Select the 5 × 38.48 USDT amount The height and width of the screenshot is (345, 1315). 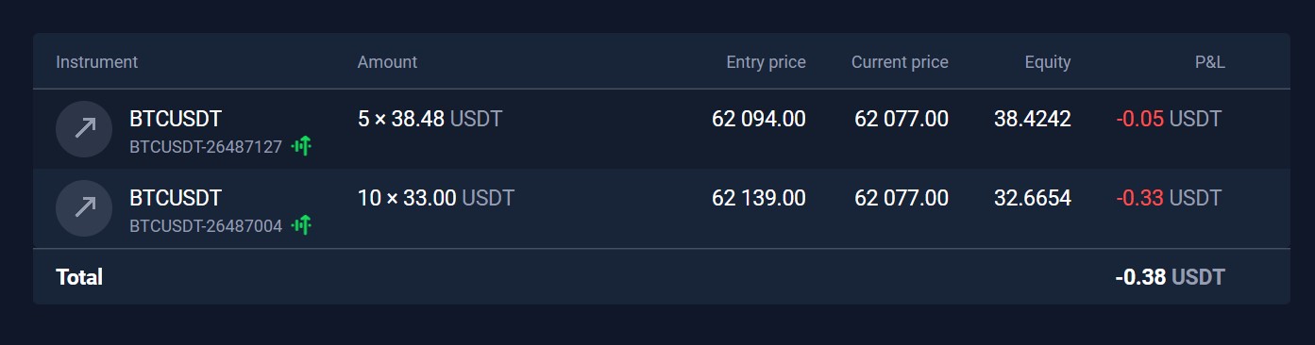(x=430, y=119)
